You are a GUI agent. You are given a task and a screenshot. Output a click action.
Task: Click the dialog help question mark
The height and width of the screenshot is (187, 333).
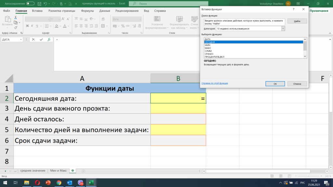pos(294,9)
